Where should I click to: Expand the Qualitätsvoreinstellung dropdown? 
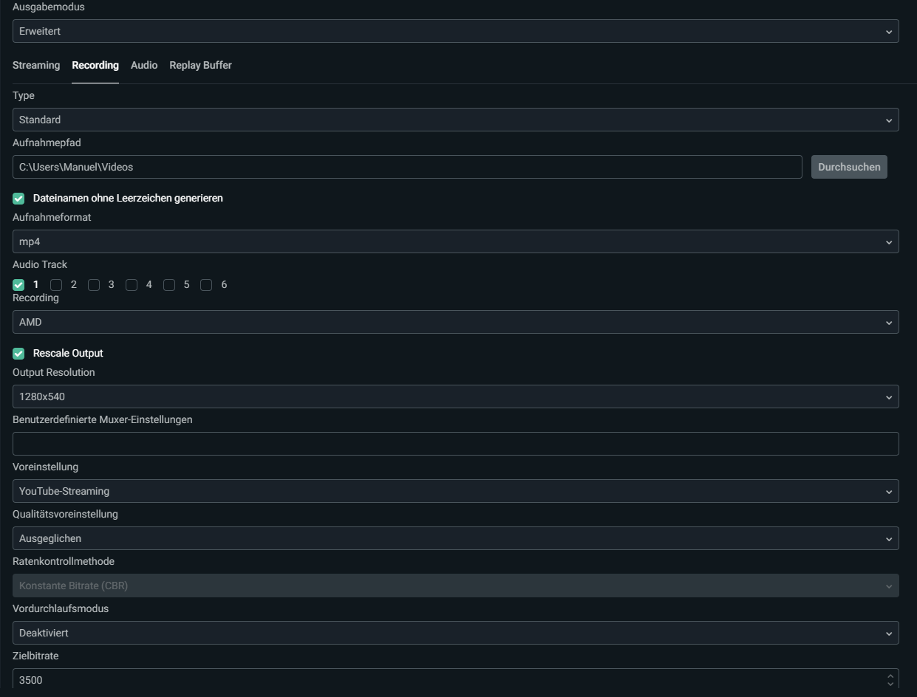tap(455, 538)
